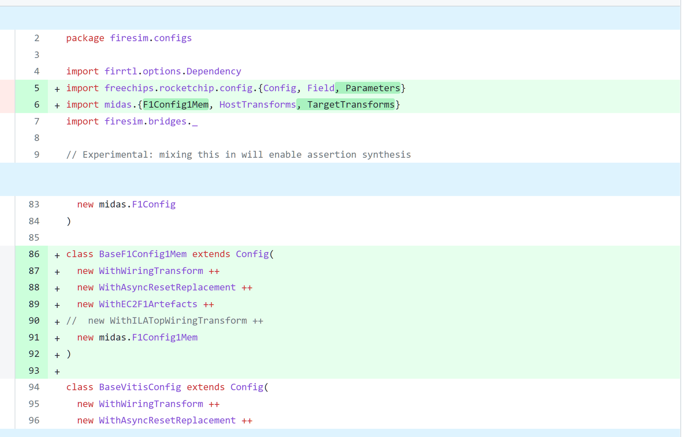Click line number 84 in the diff
The width and height of the screenshot is (690, 437).
(34, 221)
